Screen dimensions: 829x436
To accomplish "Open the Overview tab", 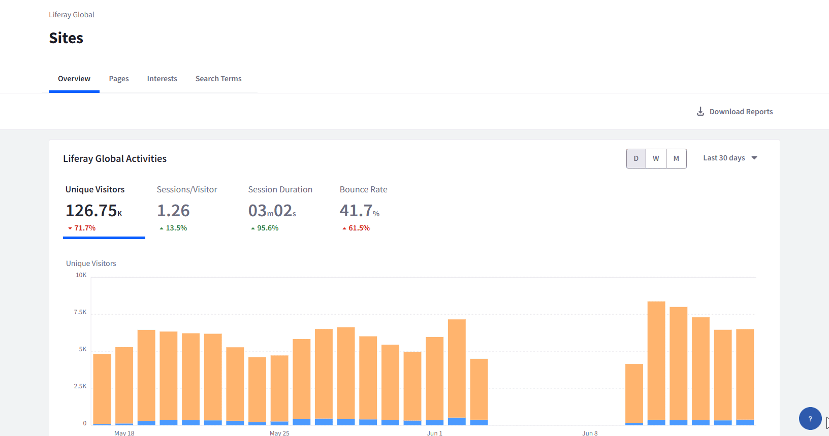I will pyautogui.click(x=74, y=79).
